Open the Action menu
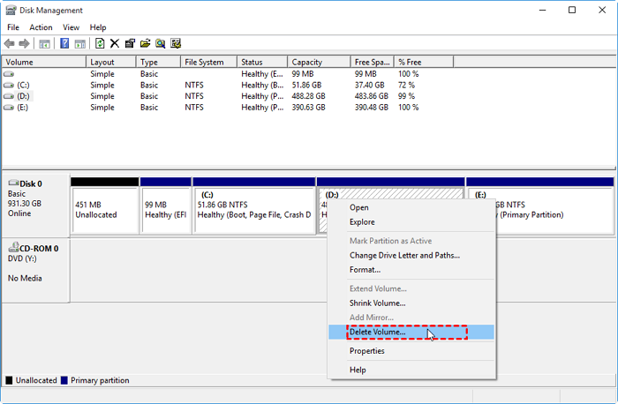The image size is (618, 404). 41,27
